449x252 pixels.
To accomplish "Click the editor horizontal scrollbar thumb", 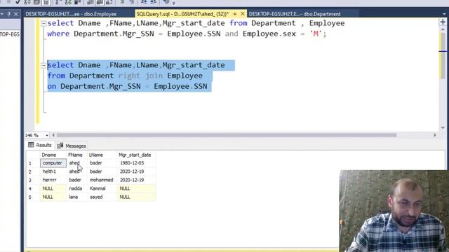I will (227, 135).
